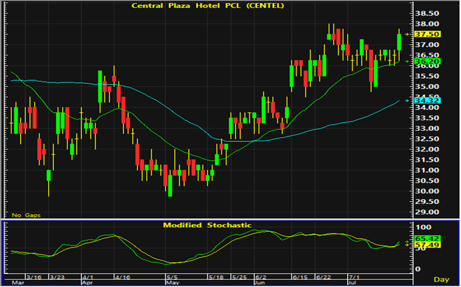Click the 35.50 price axis label

pyautogui.click(x=426, y=76)
